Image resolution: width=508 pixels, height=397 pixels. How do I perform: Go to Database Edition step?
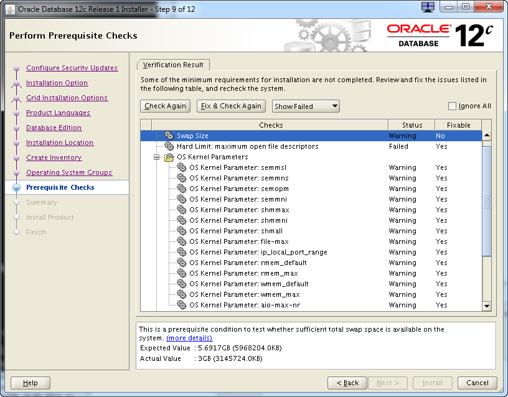(54, 128)
